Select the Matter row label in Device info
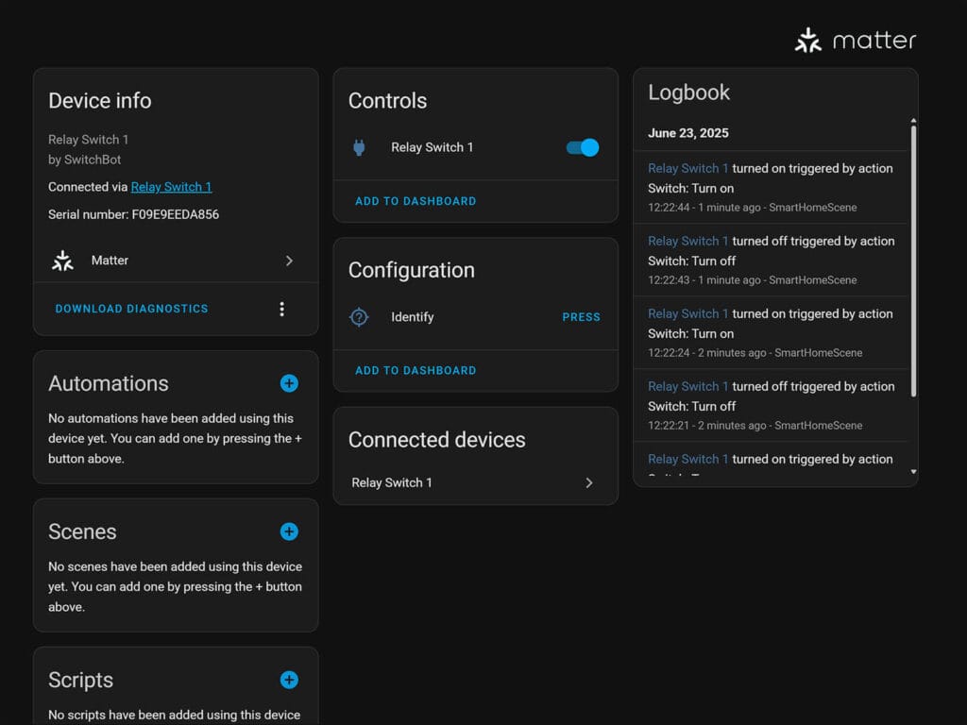Image resolution: width=967 pixels, height=725 pixels. click(x=110, y=261)
